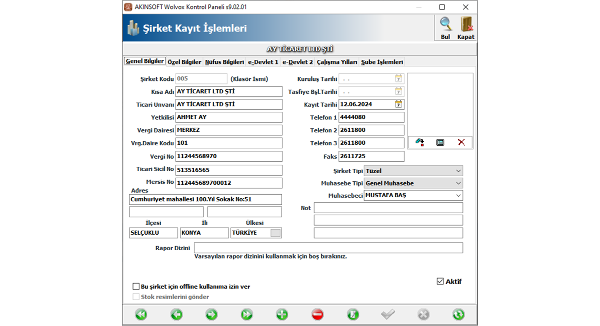The height and width of the screenshot is (326, 600).
Task: Click into the Rapor Dizini field
Action: point(328,248)
